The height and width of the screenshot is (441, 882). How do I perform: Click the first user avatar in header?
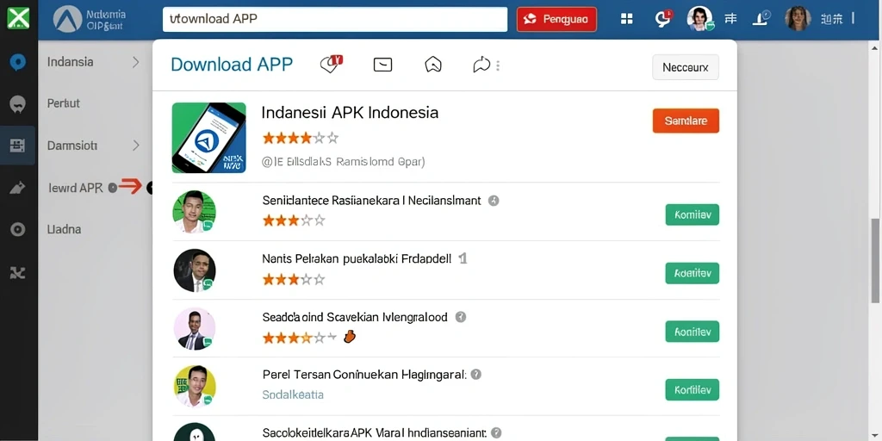[699, 19]
